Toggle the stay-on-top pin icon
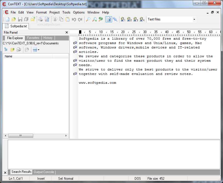223x183 pixels. coord(115,19)
